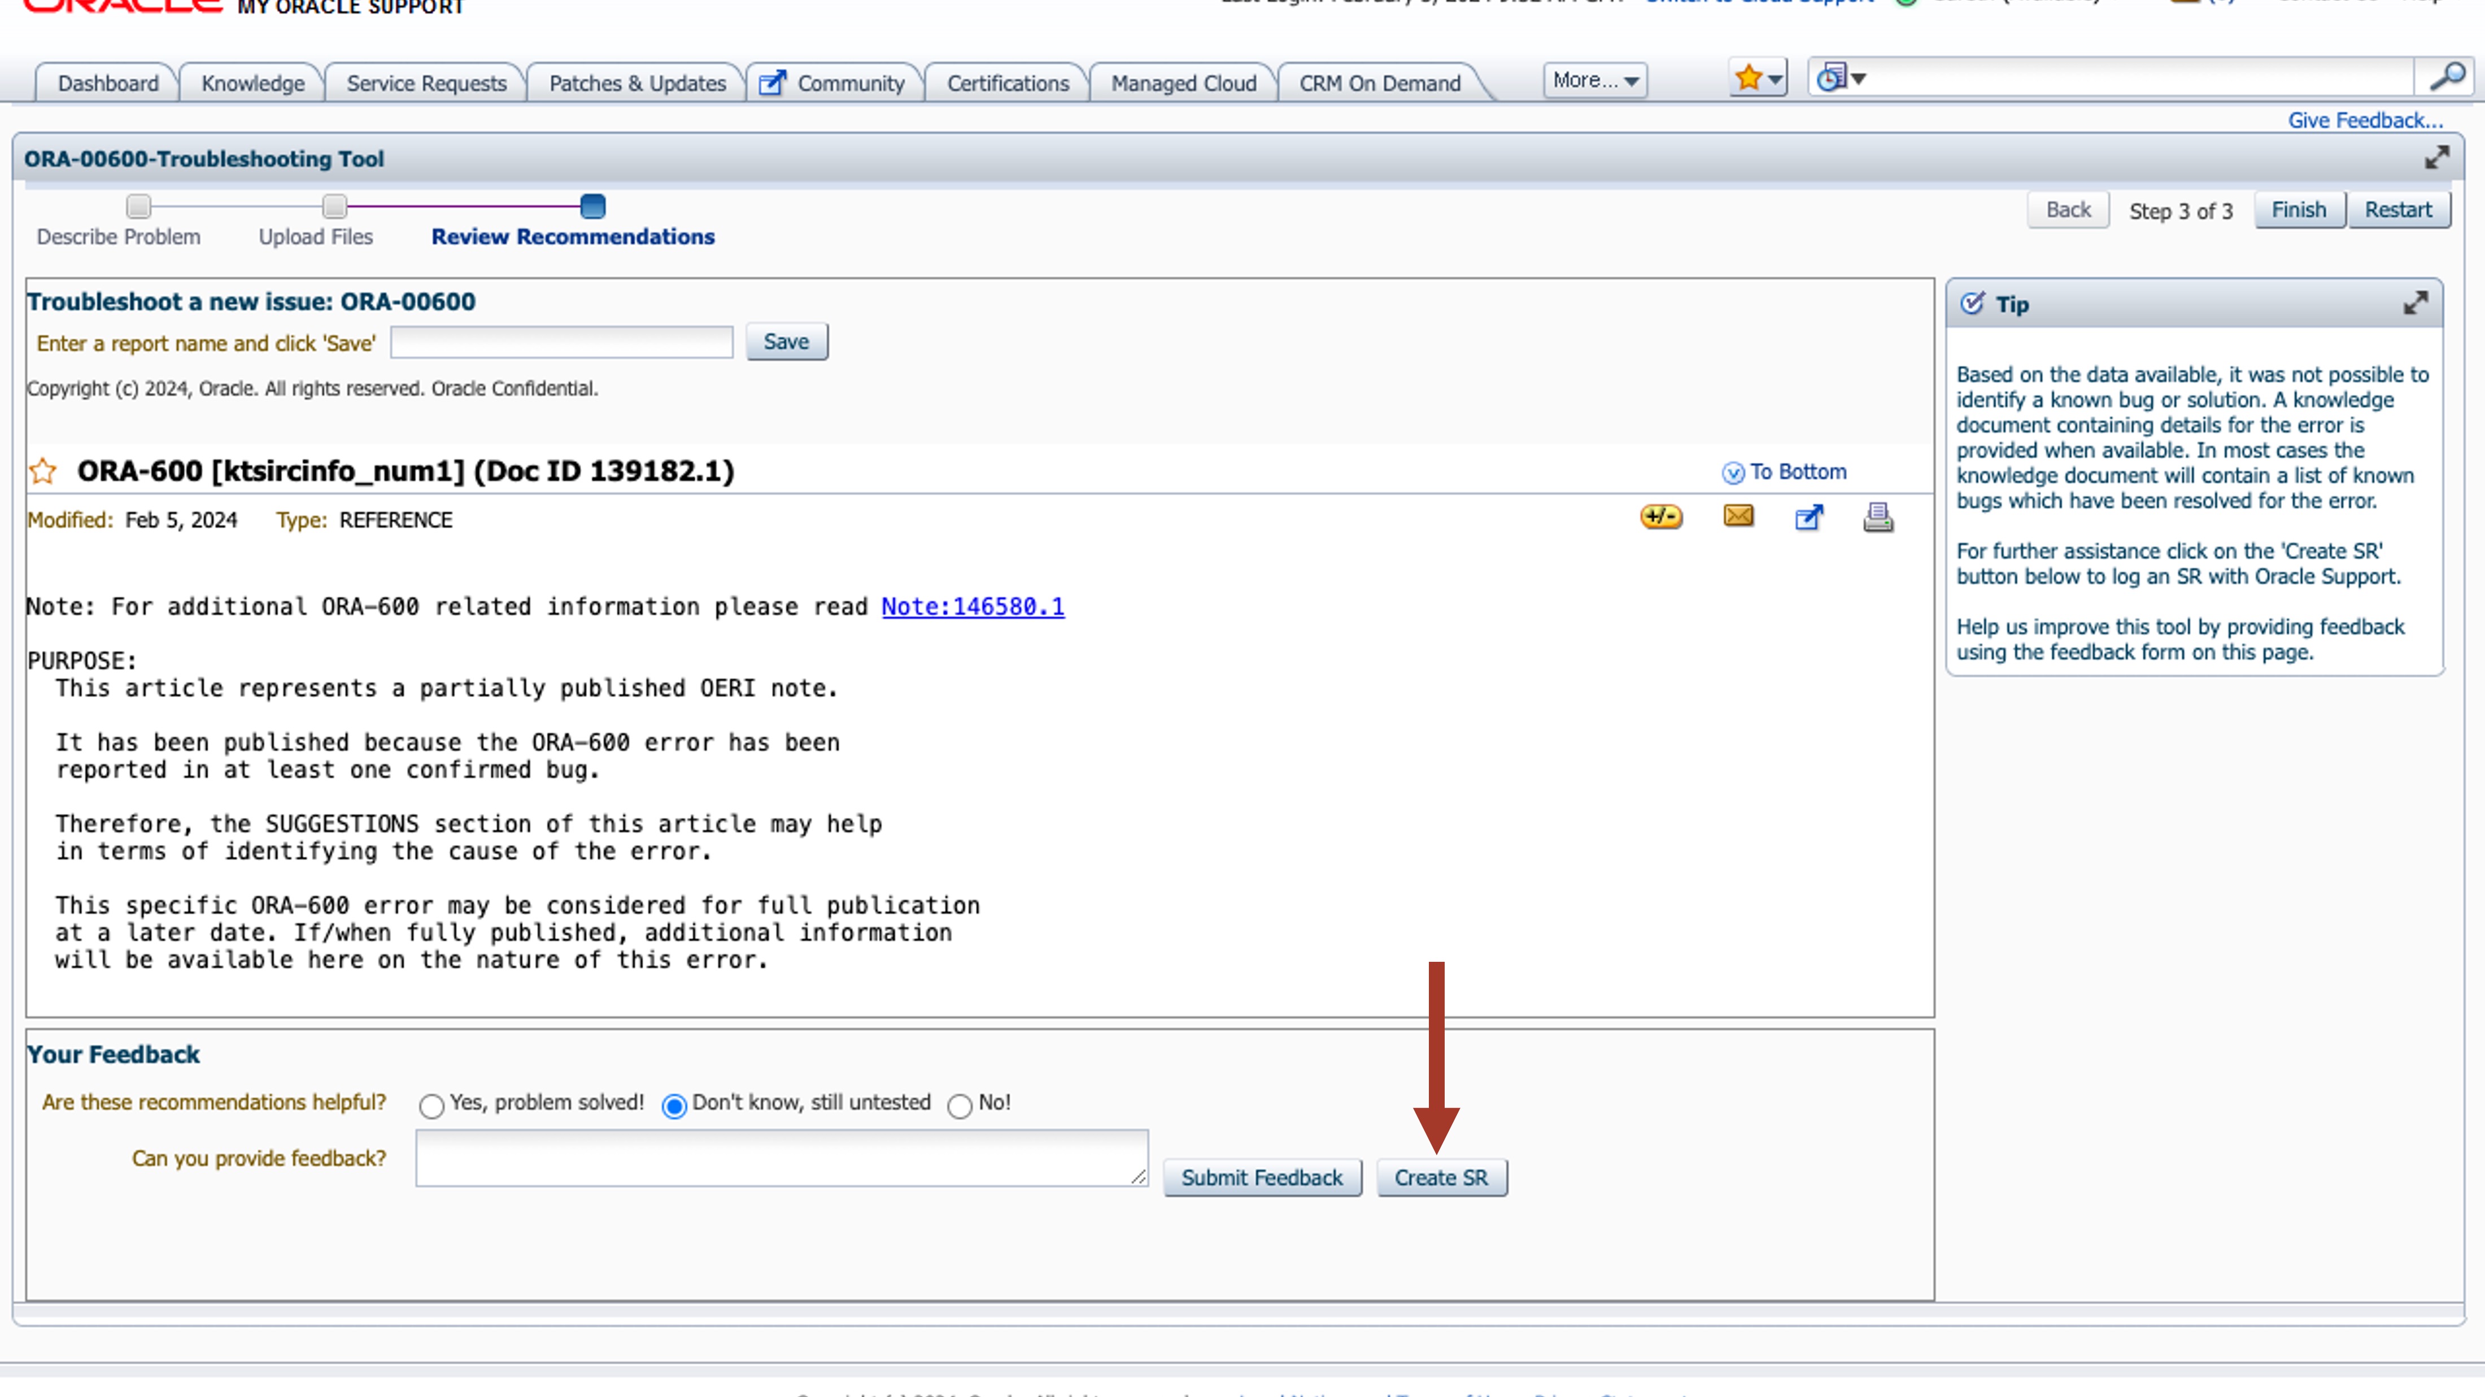
Task: Maximize the Tip panel
Action: (2414, 304)
